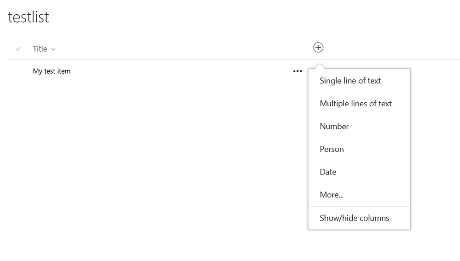Image resolution: width=460 pixels, height=261 pixels.
Task: Toggle the select all items checkmark
Action: pos(18,49)
